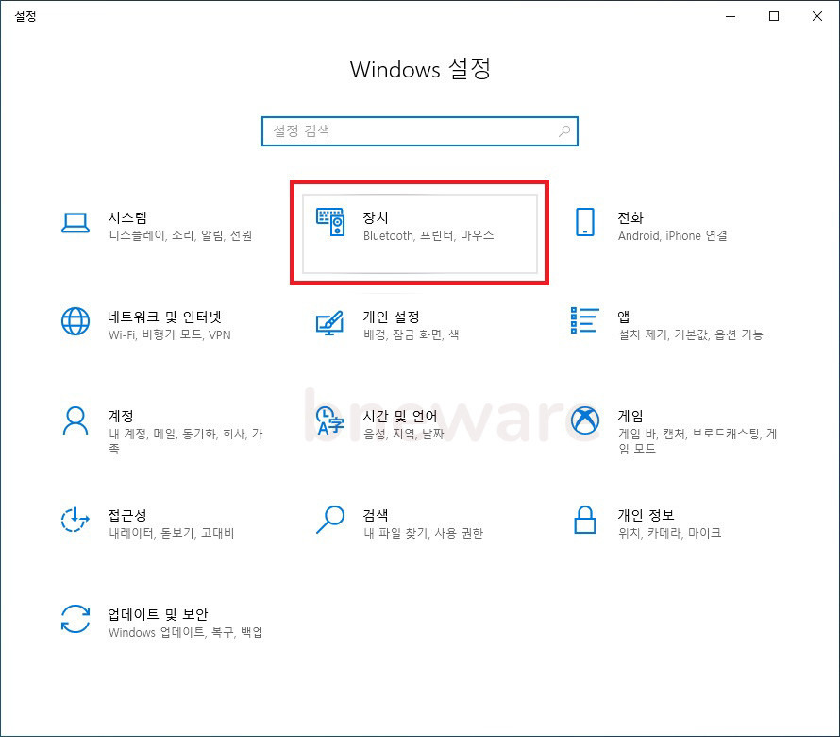This screenshot has width=840, height=737.
Task: Click 'Wi-Fi, 비행기 모드, VPN' description
Action: tap(169, 334)
